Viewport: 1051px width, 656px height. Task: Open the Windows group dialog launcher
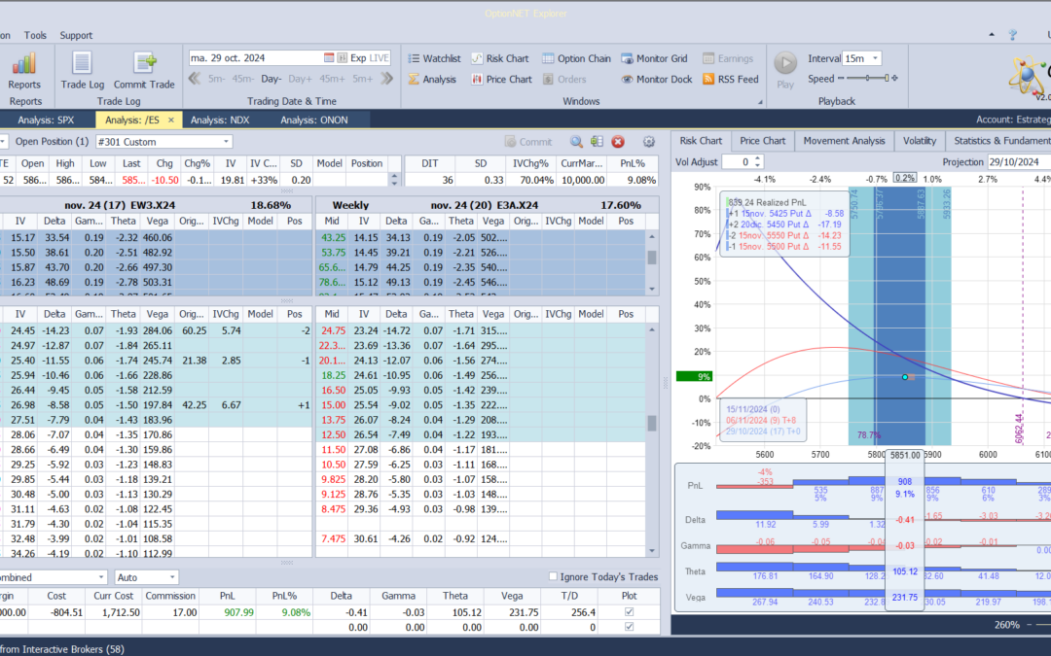tap(760, 102)
